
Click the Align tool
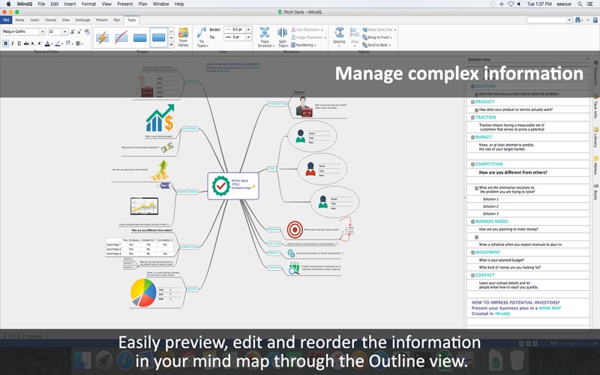coord(355,37)
